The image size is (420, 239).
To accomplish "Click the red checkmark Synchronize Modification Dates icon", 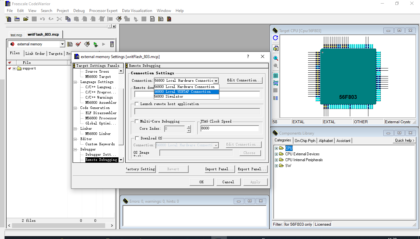I will click(x=78, y=44).
